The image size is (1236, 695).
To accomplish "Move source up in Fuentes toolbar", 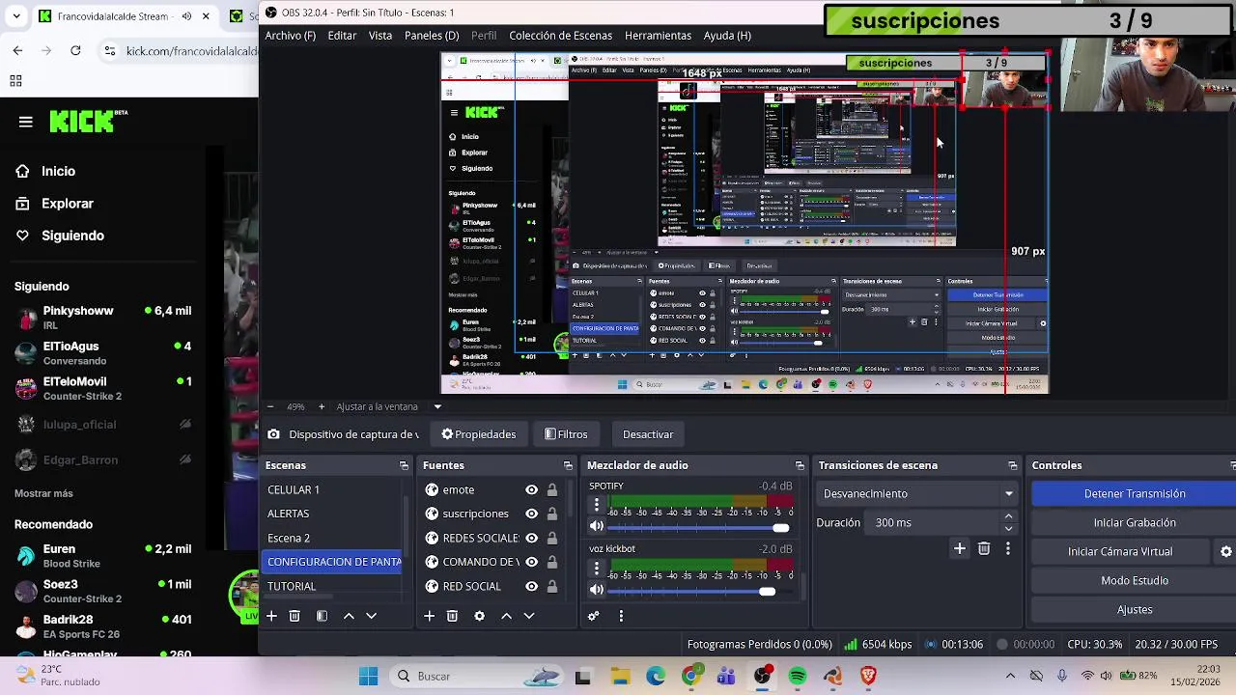I will 506,616.
